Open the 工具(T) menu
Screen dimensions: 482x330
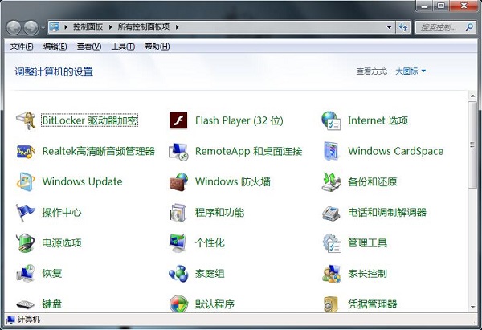click(123, 47)
